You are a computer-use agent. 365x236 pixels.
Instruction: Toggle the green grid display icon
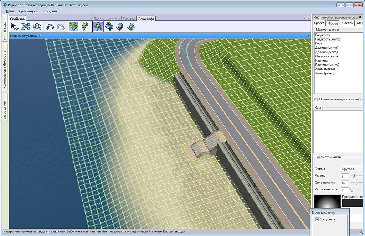[74, 26]
